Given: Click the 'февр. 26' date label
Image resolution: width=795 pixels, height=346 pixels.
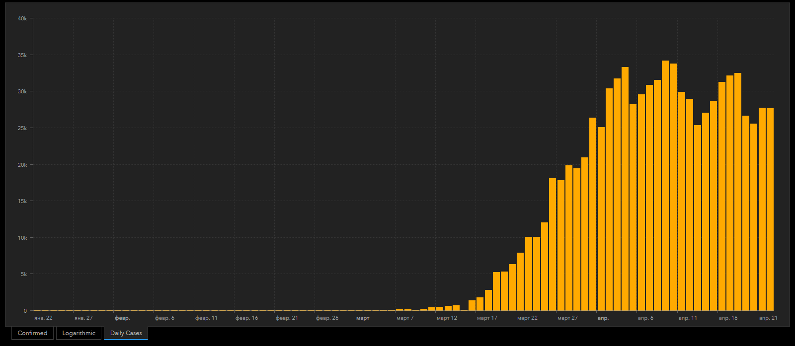Looking at the screenshot, I should pyautogui.click(x=327, y=318).
